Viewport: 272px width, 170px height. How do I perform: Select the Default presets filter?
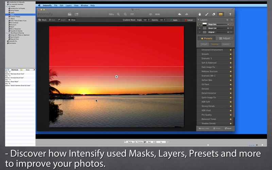204,44
